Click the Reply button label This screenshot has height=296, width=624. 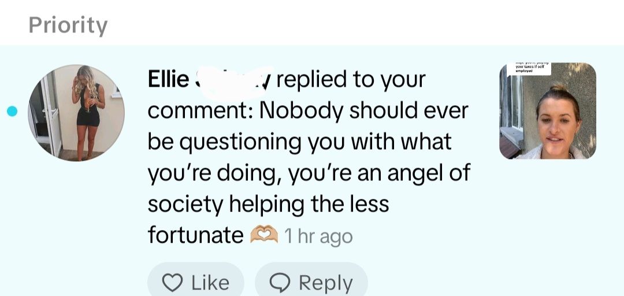326,283
